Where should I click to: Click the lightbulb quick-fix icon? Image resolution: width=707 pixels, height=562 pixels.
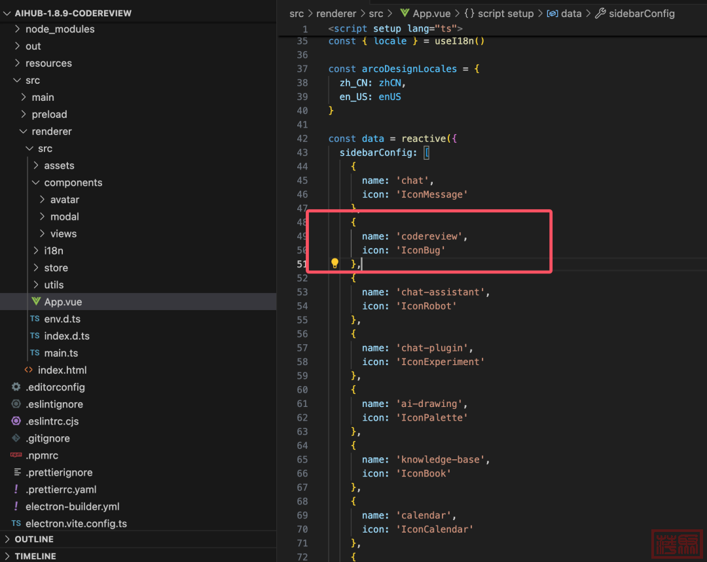[335, 264]
